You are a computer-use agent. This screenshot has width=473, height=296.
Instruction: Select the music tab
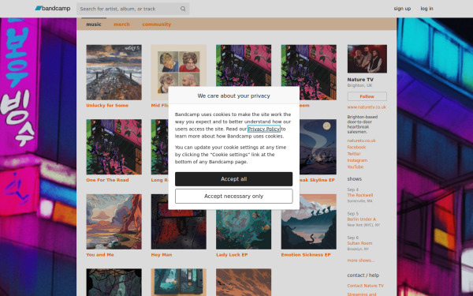coord(94,24)
